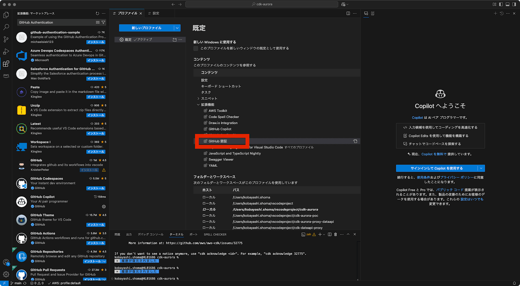Toggle the secondary sidebar layout icon
The height and width of the screenshot is (286, 520).
point(514,4)
